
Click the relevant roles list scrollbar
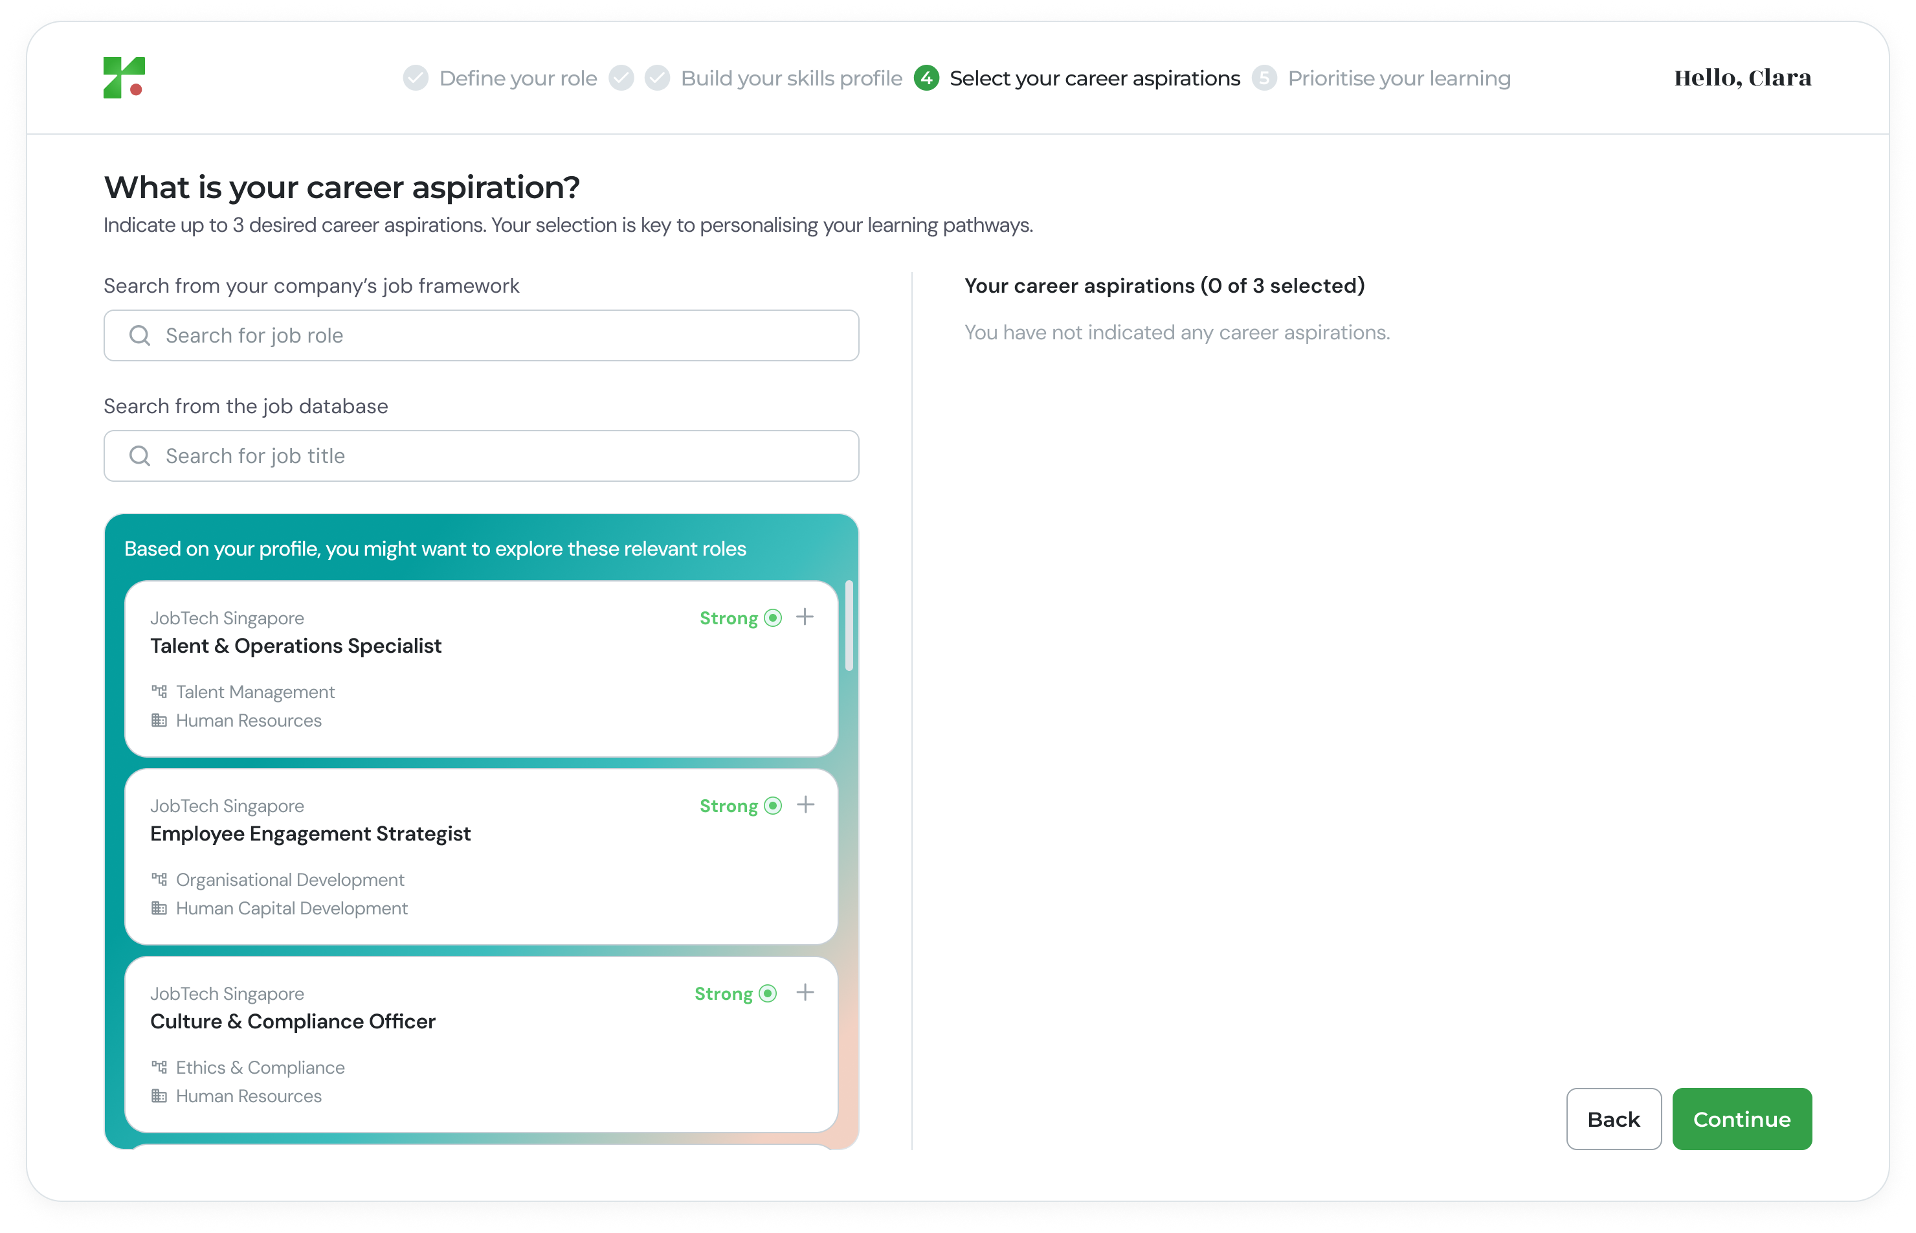pyautogui.click(x=849, y=626)
